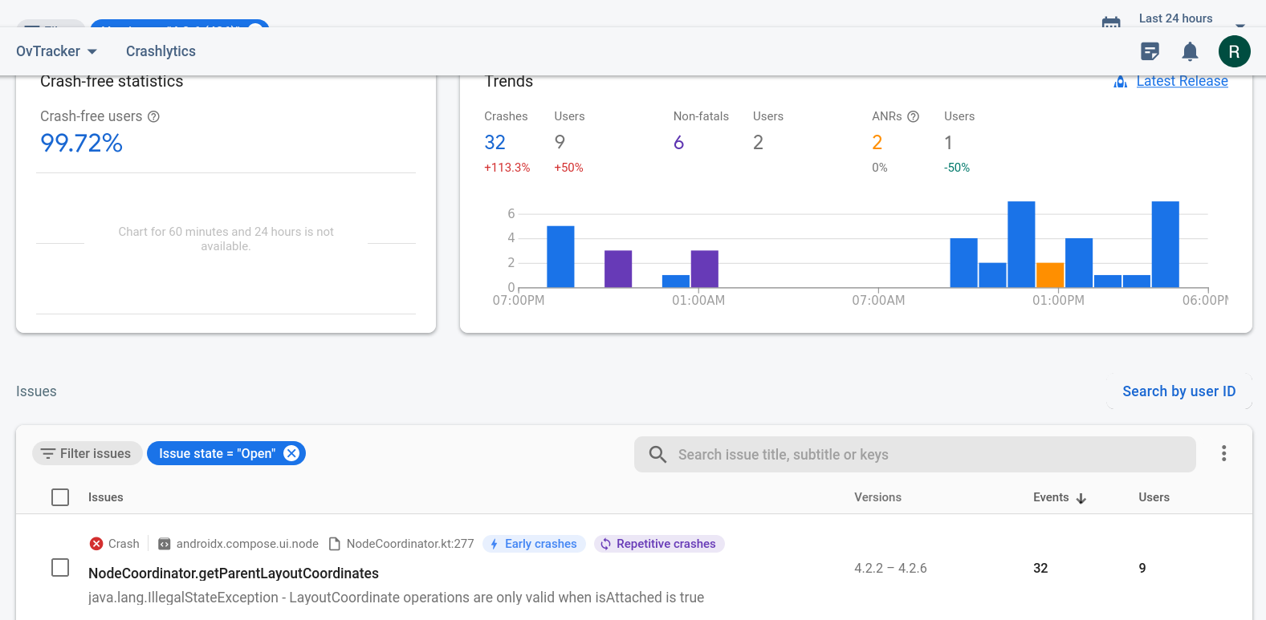Toggle the select all issues checkbox
This screenshot has height=620, width=1266.
coord(60,497)
